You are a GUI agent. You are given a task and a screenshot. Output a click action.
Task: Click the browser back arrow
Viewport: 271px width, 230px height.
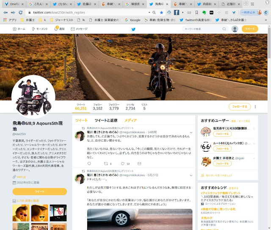[x=6, y=12]
